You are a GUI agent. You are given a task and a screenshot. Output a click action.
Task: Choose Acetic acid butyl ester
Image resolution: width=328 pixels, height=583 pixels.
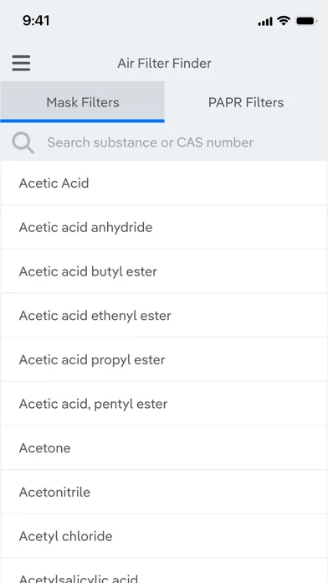click(x=164, y=271)
